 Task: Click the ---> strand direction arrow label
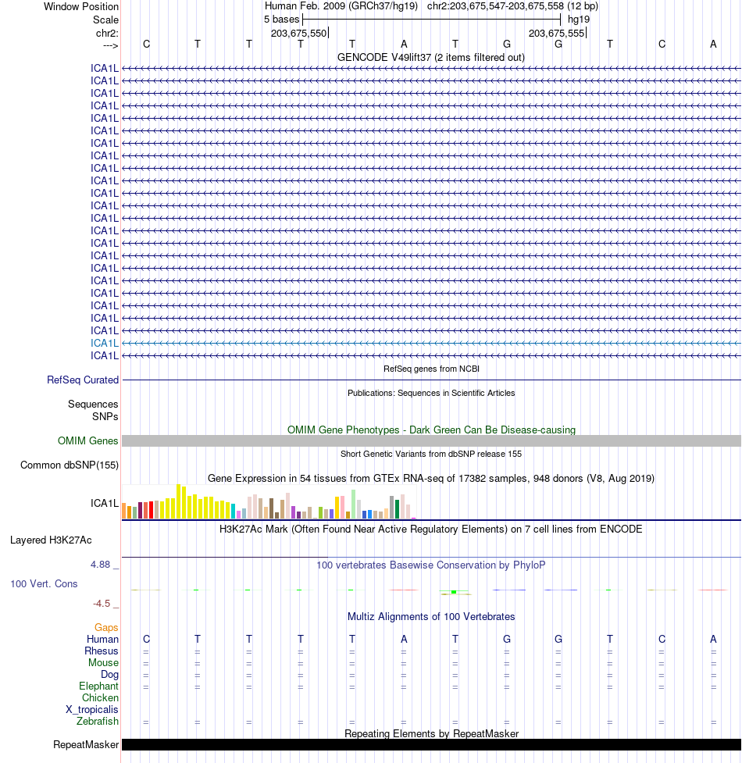click(x=110, y=46)
